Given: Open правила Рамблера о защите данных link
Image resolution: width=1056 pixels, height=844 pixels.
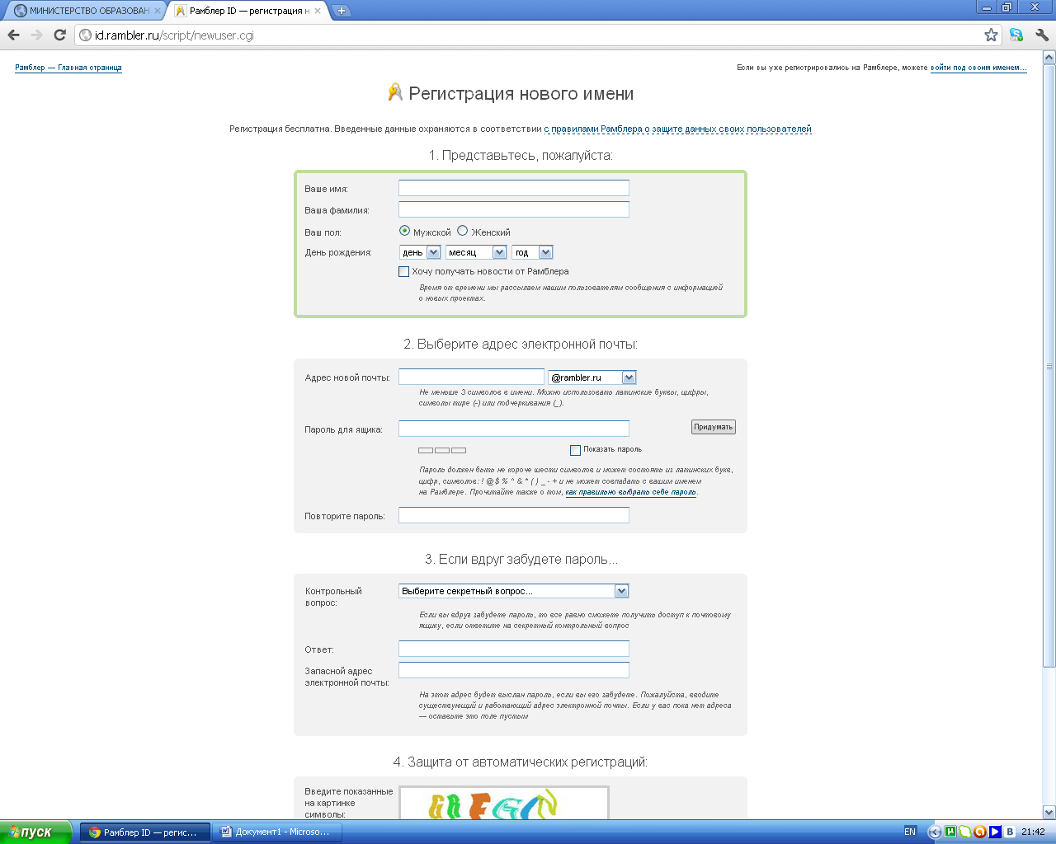Looking at the screenshot, I should tap(677, 129).
